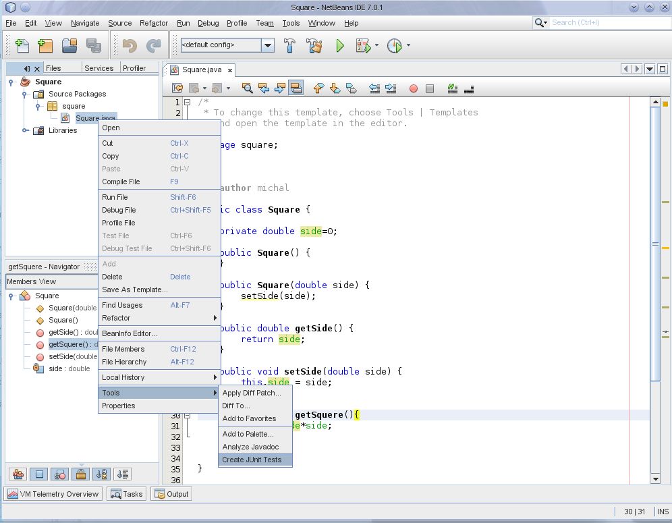Image resolution: width=672 pixels, height=523 pixels.
Task: Open the default config dropdown
Action: 268,45
